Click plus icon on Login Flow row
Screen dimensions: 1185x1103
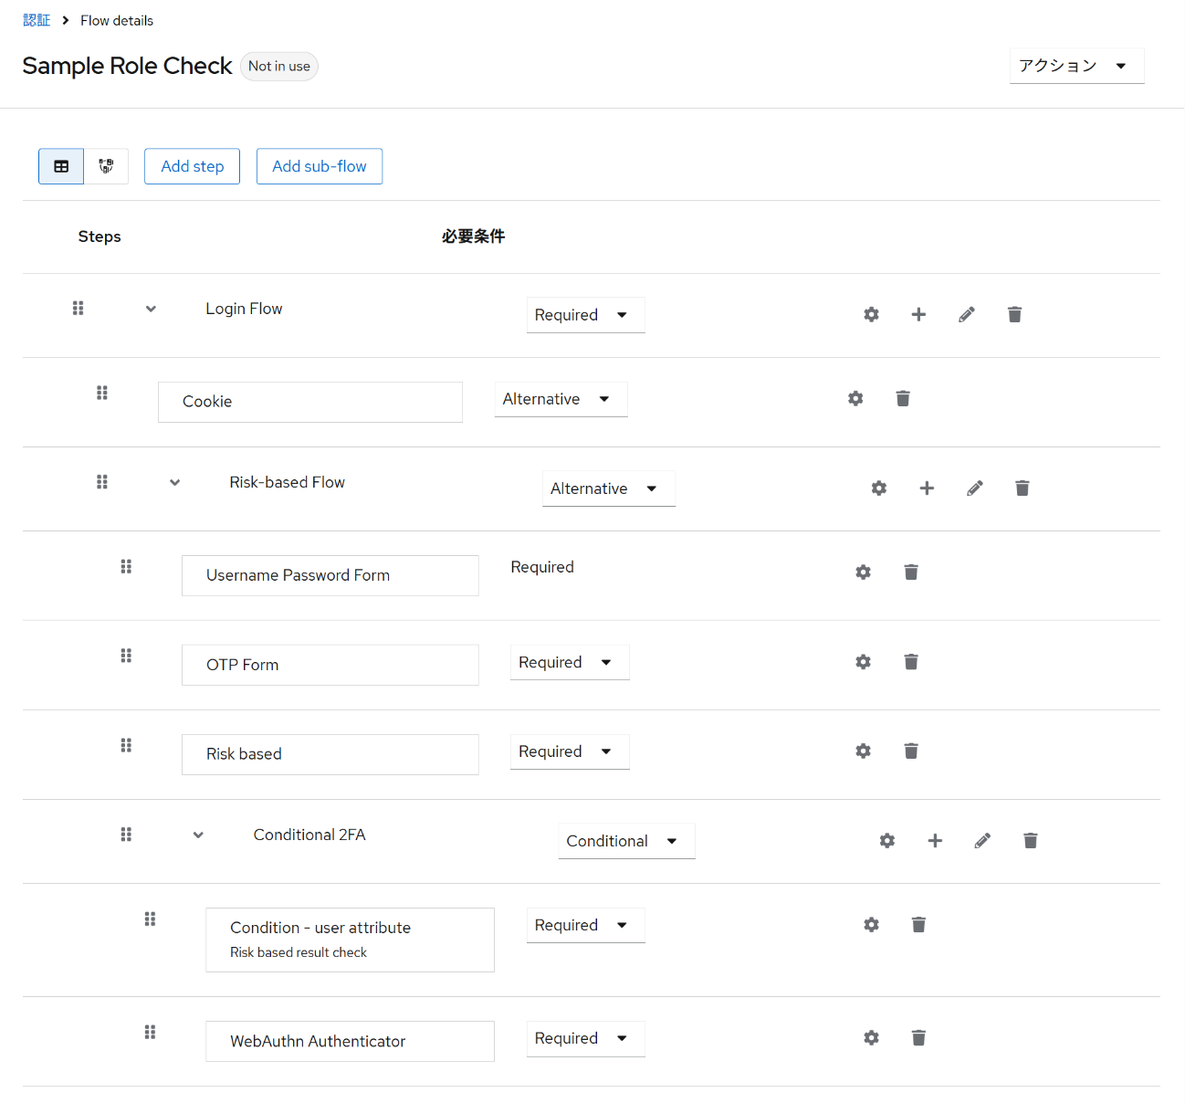[918, 314]
